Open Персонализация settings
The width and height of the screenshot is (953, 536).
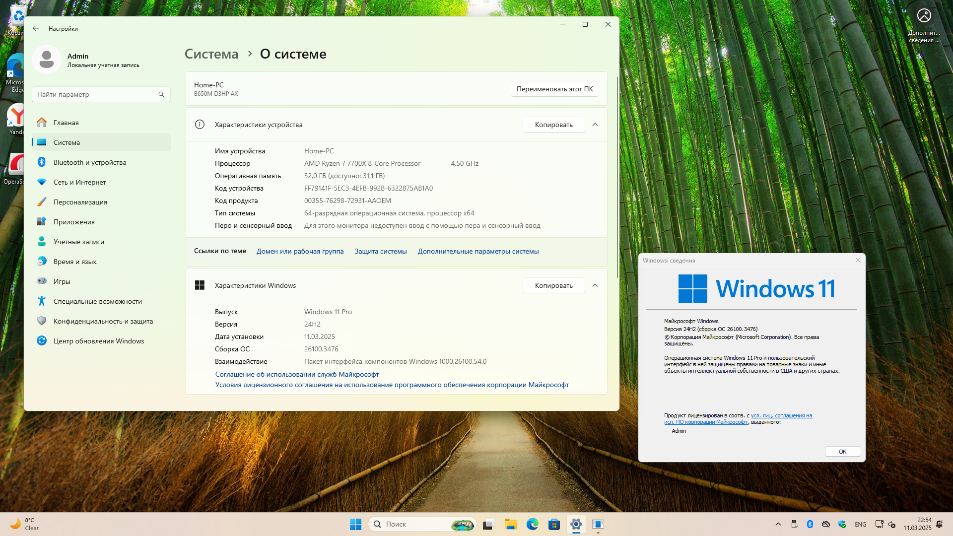80,202
